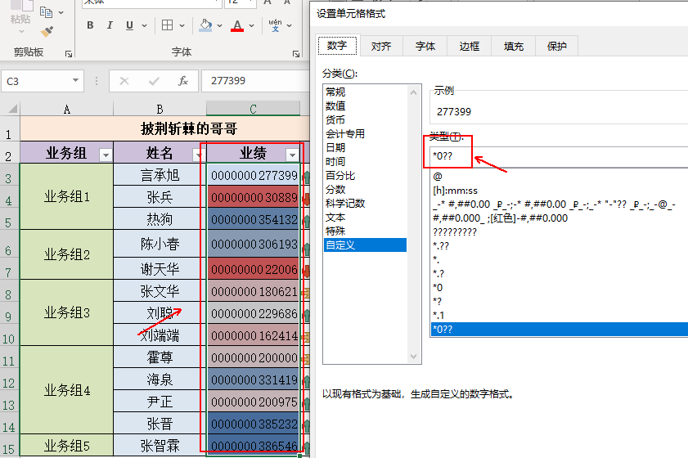688x458 pixels.
Task: Click the select-all corner triangle
Action: pos(11,108)
